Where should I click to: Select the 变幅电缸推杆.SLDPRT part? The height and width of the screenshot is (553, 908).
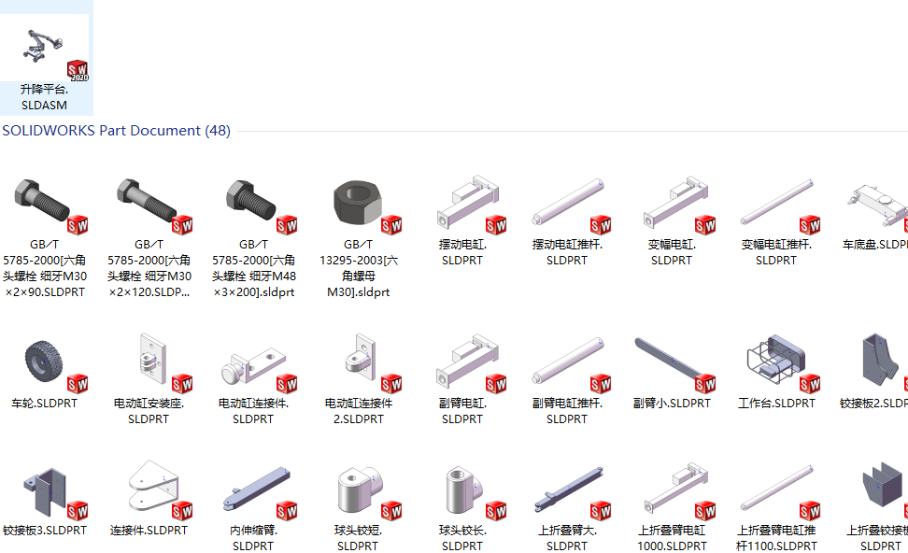(776, 220)
